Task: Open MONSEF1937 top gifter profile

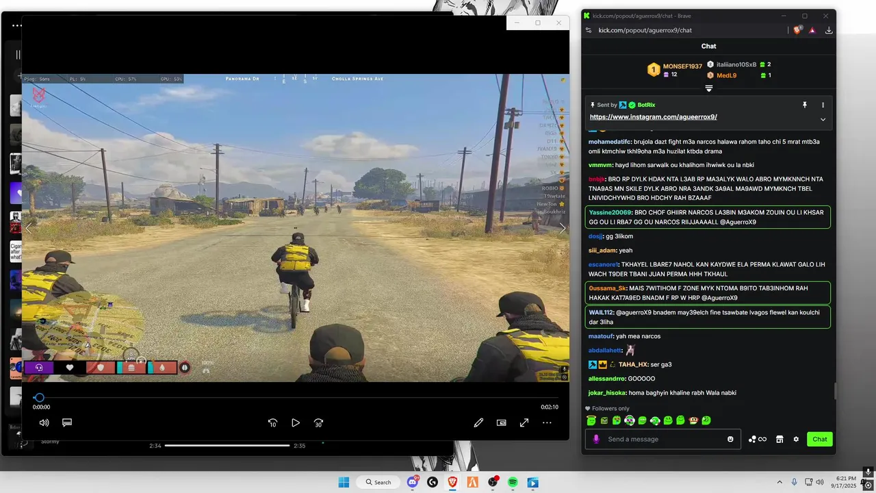Action: point(682,66)
